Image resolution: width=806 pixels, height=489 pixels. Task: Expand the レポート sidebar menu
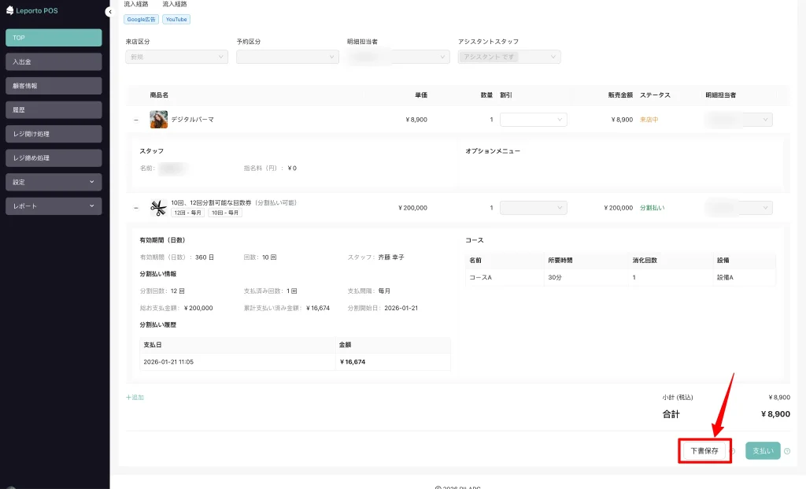(54, 206)
